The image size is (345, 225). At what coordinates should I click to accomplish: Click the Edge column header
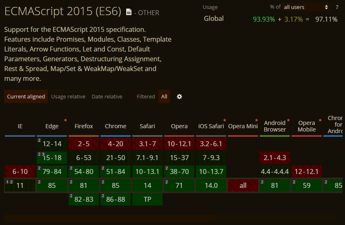[x=52, y=126]
